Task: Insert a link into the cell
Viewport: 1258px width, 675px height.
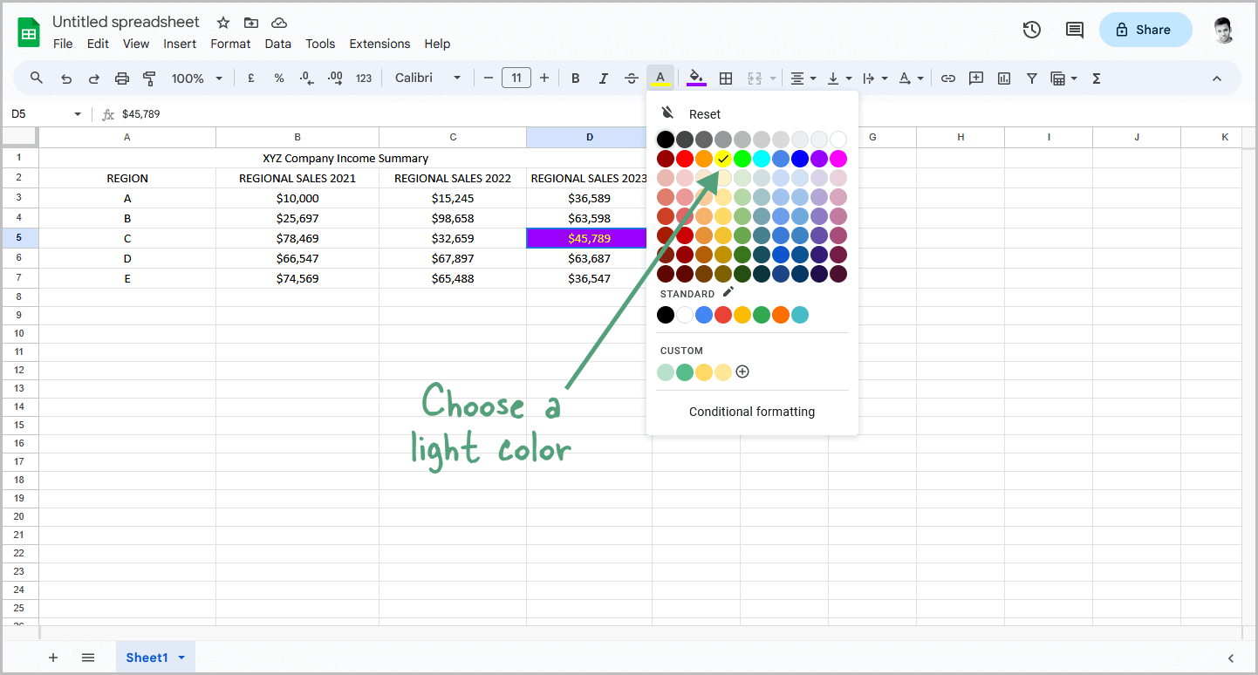Action: [948, 78]
